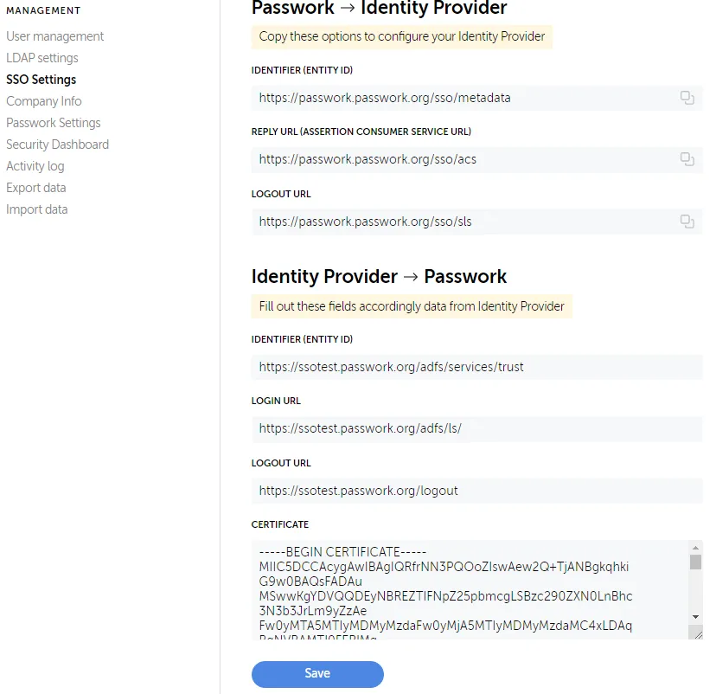Copy the Identifier (Entity ID) metadata URL
716x694 pixels.
point(687,98)
